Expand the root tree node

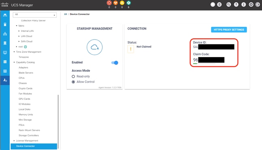(17, 46)
